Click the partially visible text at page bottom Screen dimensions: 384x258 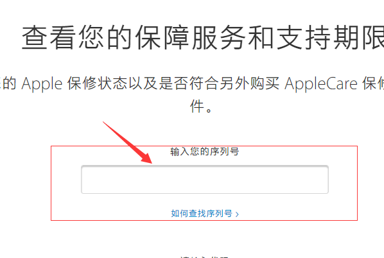point(204,257)
